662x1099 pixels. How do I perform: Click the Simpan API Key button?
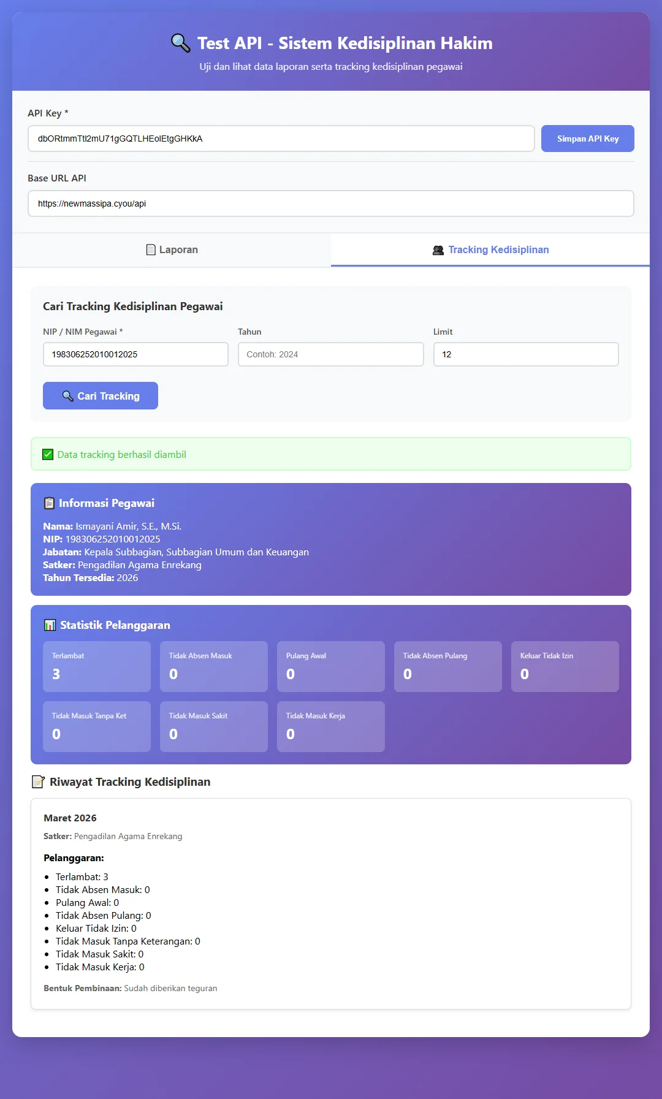tap(588, 139)
